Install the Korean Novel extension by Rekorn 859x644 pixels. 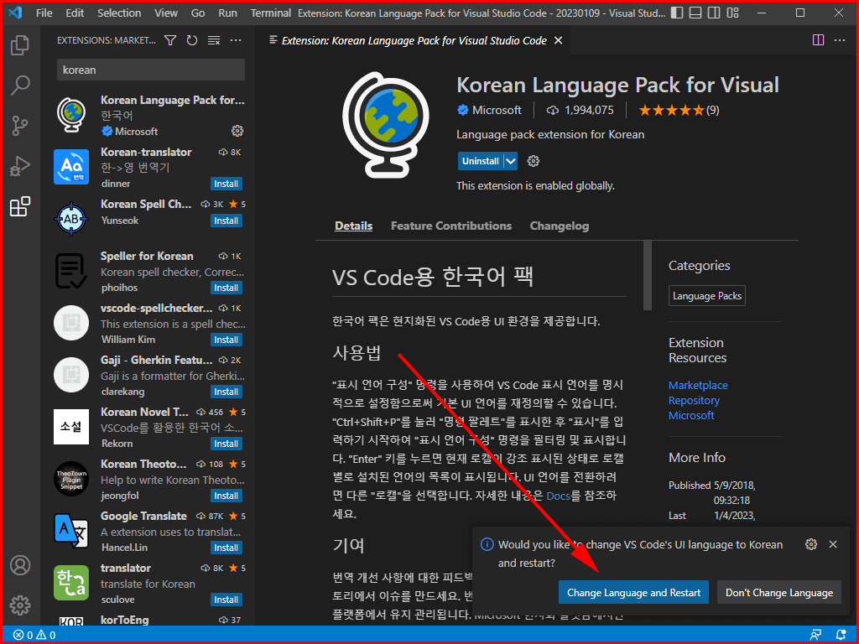226,444
